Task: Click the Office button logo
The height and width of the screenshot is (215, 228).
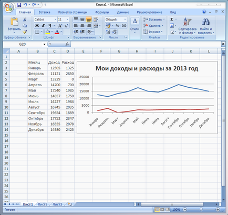Action: (8, 8)
